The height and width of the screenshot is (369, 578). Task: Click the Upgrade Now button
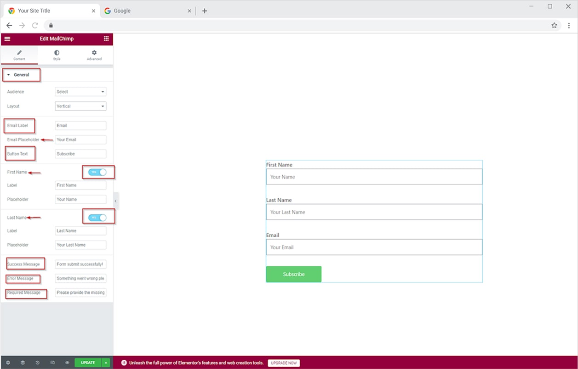coord(284,363)
